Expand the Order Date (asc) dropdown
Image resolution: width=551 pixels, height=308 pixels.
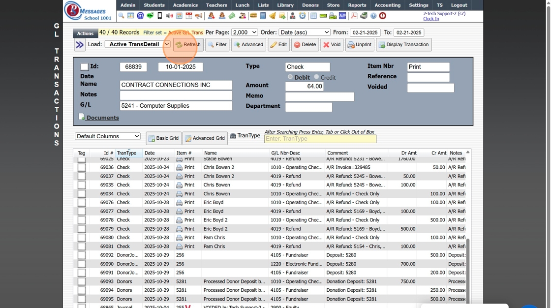point(304,32)
